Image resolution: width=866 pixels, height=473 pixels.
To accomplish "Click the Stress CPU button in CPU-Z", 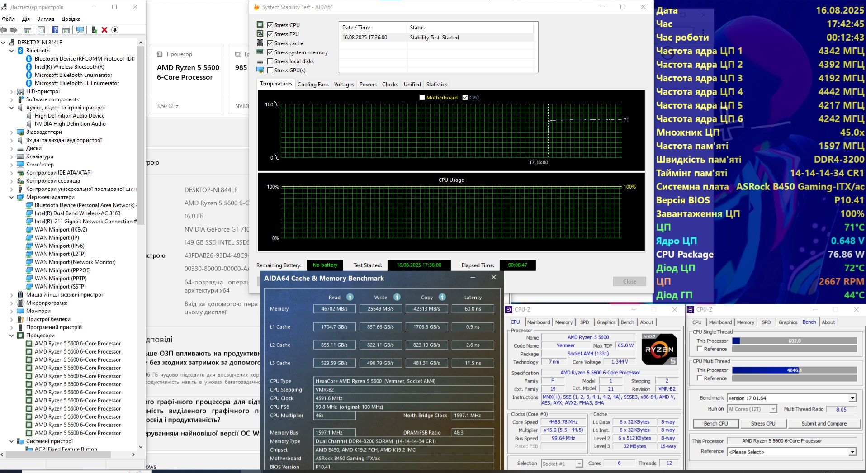I will click(763, 423).
